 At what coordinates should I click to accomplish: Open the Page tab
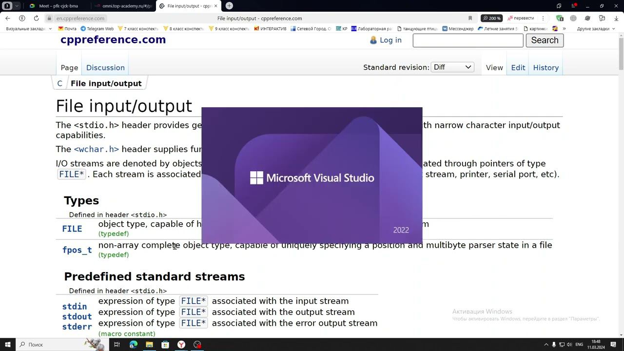pos(69,68)
